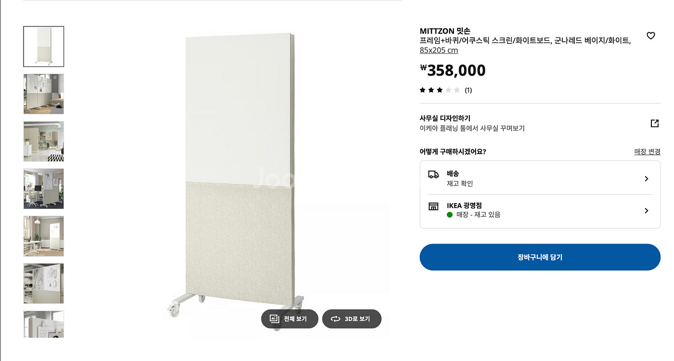Add item to cart with 장바구니에 담기
This screenshot has height=361, width=674.
pos(540,257)
